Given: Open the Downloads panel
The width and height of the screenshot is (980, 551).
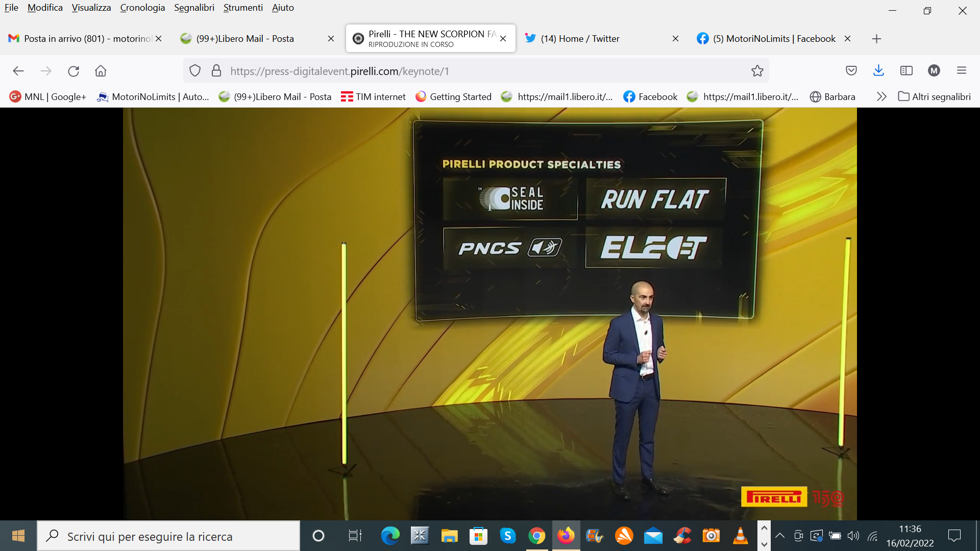Looking at the screenshot, I should [878, 71].
